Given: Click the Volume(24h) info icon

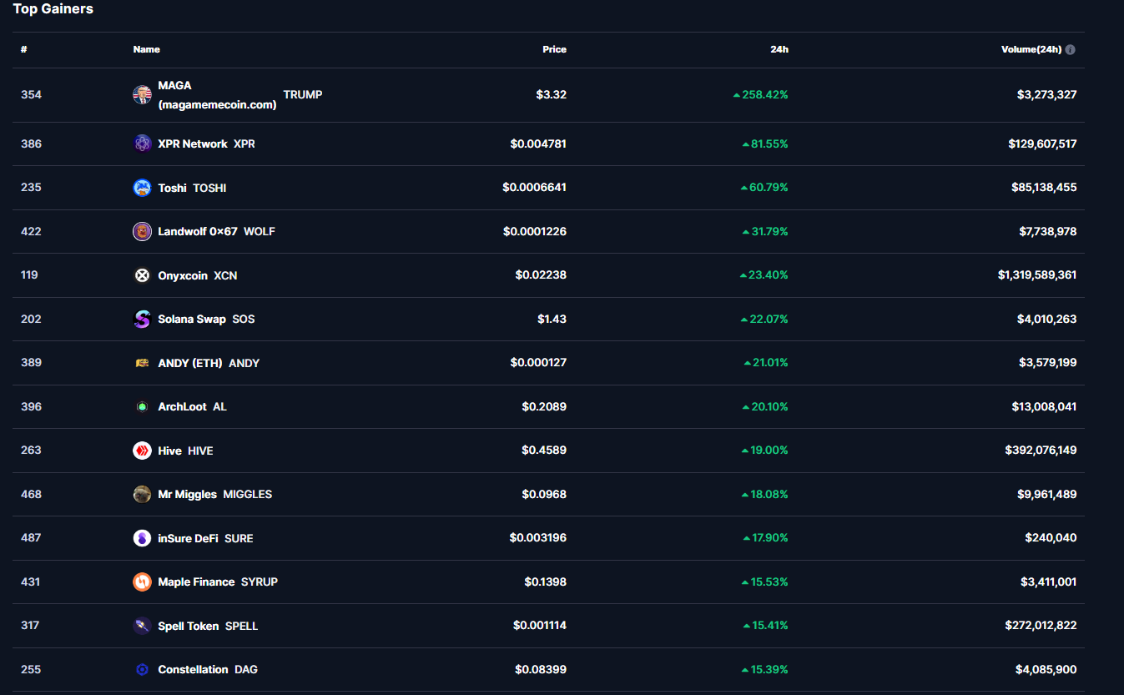Looking at the screenshot, I should click(x=1071, y=49).
